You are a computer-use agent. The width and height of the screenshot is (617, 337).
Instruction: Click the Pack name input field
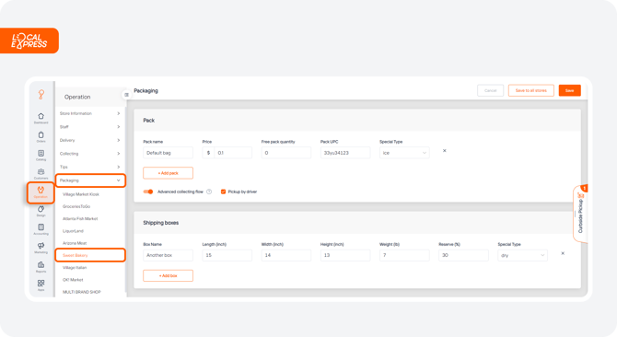point(168,153)
